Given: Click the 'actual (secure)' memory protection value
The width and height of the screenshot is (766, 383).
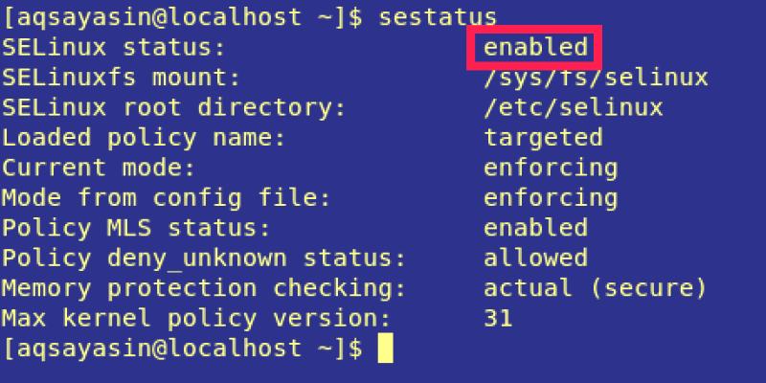Looking at the screenshot, I should coord(596,288).
